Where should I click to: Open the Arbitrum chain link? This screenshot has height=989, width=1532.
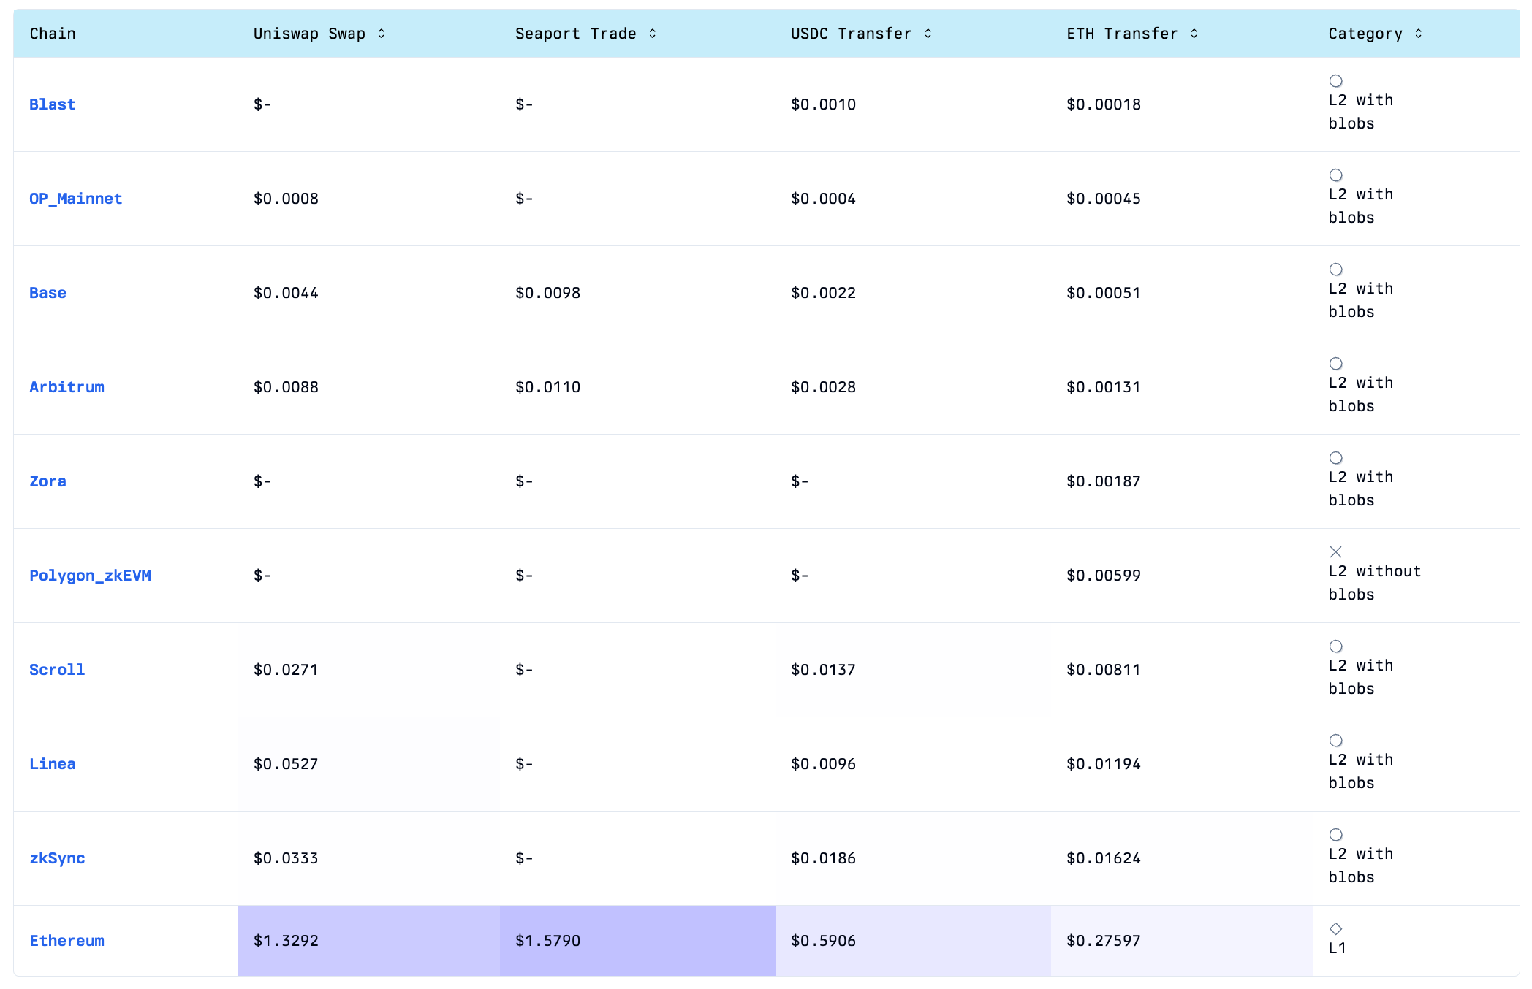click(x=67, y=387)
